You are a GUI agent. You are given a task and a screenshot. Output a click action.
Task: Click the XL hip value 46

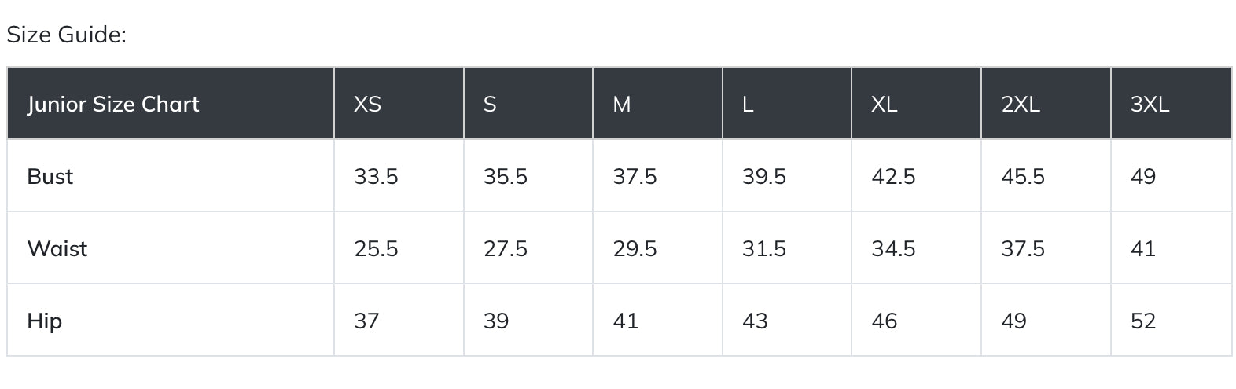(884, 321)
